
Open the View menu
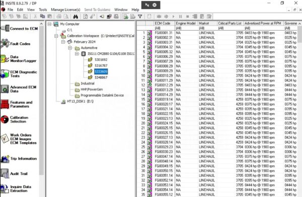(31, 10)
